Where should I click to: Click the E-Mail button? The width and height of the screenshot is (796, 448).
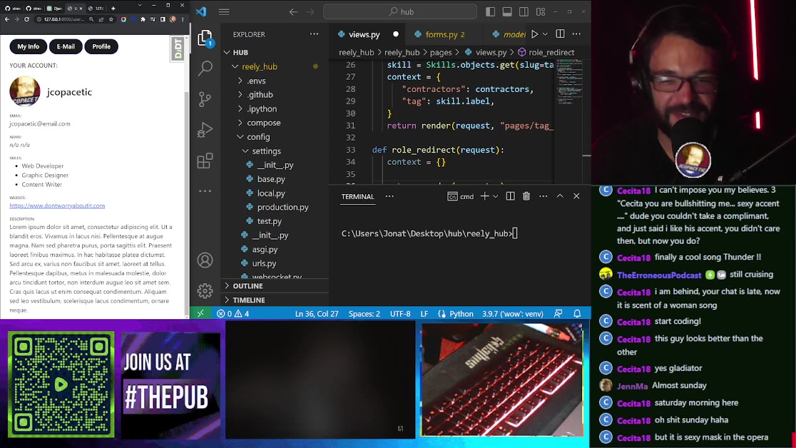click(x=65, y=46)
